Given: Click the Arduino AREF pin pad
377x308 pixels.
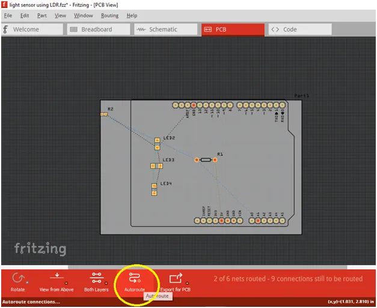Looking at the screenshot, I should tap(188, 105).
